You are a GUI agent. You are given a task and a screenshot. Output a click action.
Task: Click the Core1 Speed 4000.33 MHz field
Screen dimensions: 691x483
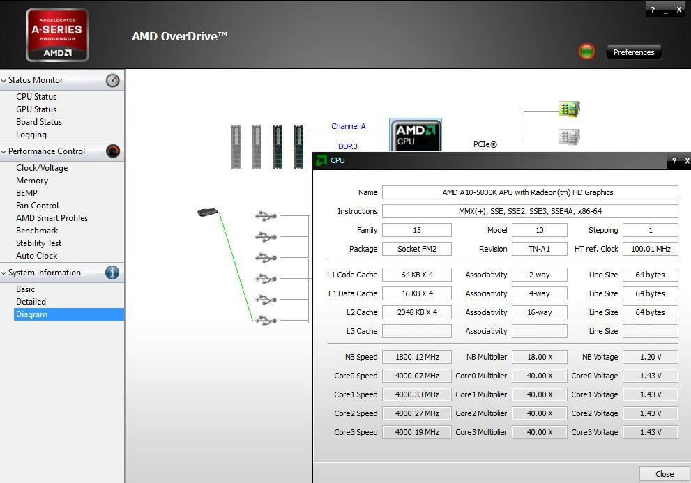(x=417, y=394)
